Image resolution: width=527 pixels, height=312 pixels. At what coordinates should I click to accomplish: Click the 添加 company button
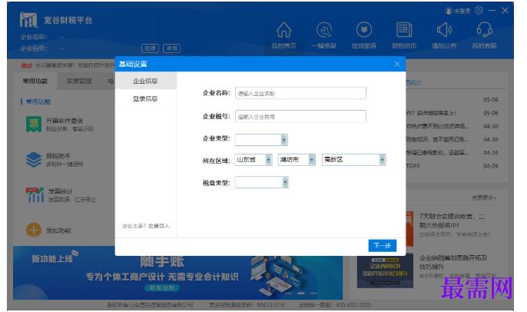point(172,48)
